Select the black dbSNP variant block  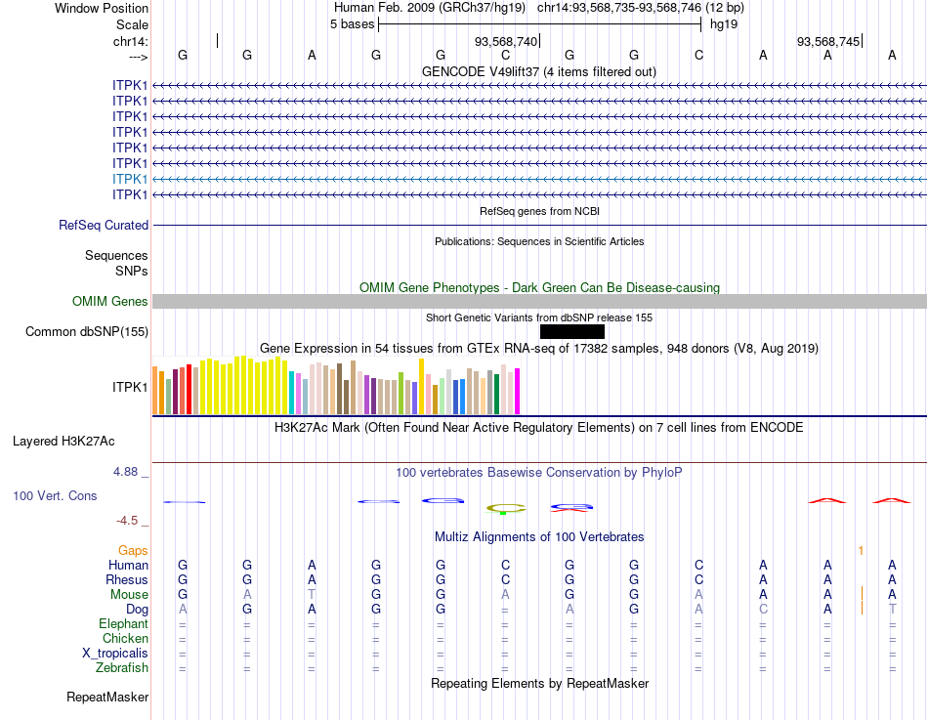click(572, 331)
